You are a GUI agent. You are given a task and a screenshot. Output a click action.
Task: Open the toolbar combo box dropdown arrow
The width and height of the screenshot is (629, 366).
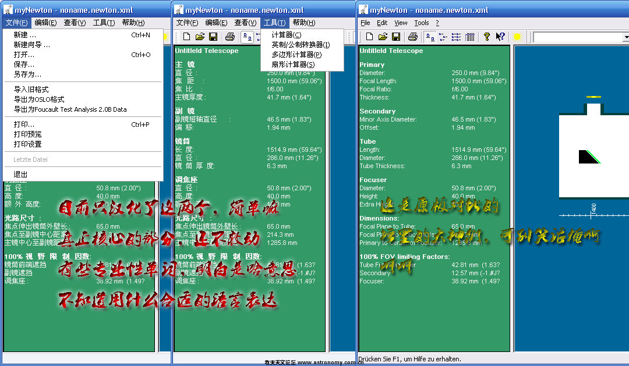click(626, 37)
